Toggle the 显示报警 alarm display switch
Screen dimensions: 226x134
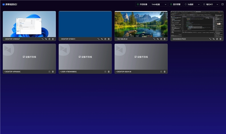click(x=175, y=4)
